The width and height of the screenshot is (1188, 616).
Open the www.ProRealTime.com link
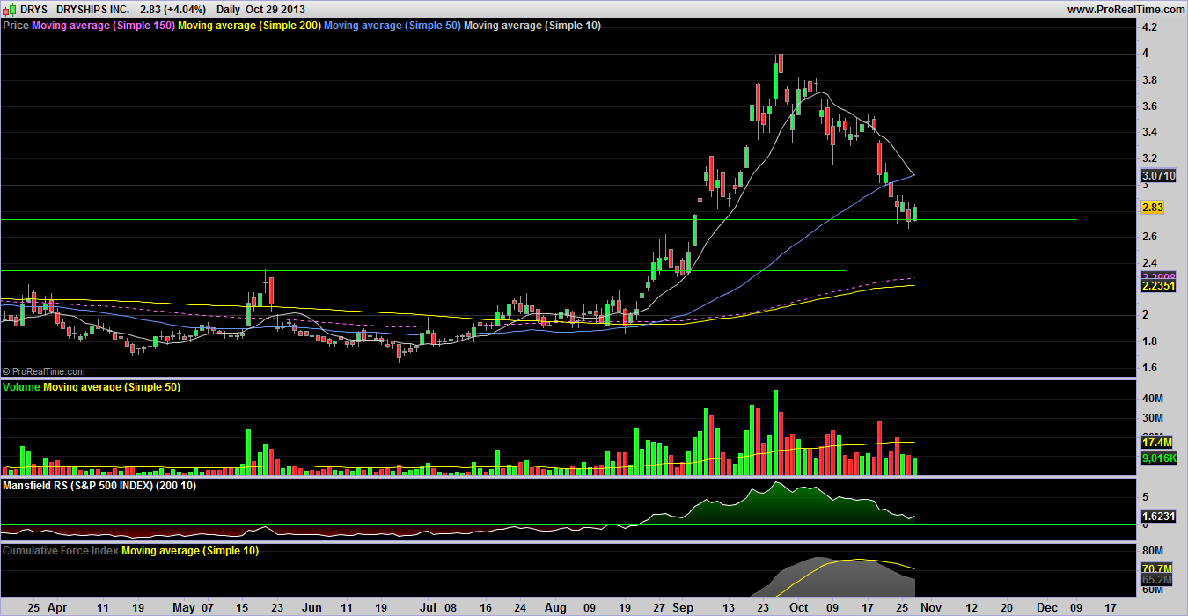coord(1126,9)
